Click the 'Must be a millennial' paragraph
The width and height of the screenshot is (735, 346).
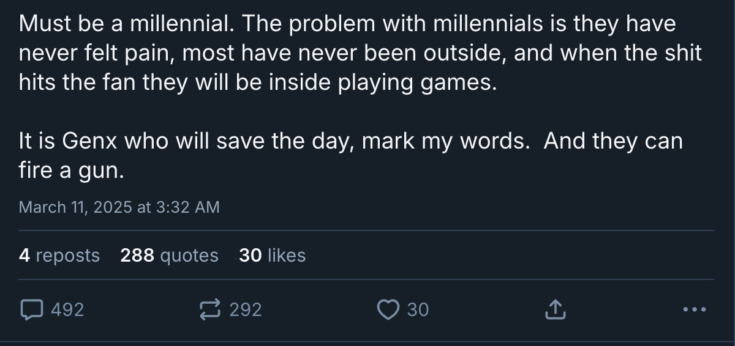click(x=360, y=53)
